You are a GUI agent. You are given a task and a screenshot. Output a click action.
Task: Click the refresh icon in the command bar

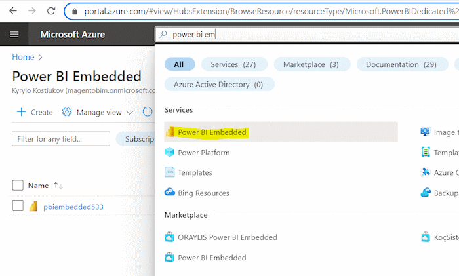[x=148, y=112]
